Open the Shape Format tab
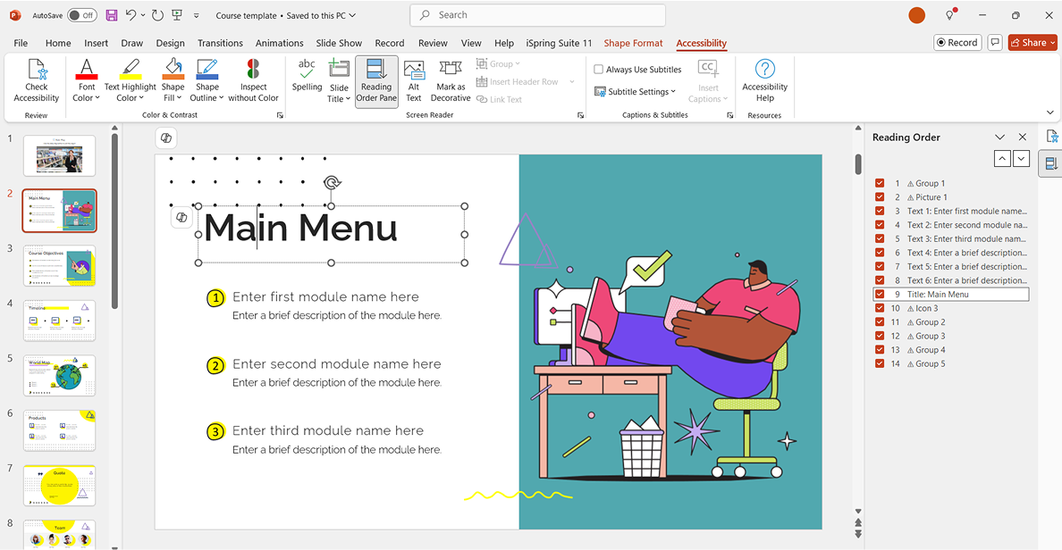Screen dimensions: 1062x550 633,43
